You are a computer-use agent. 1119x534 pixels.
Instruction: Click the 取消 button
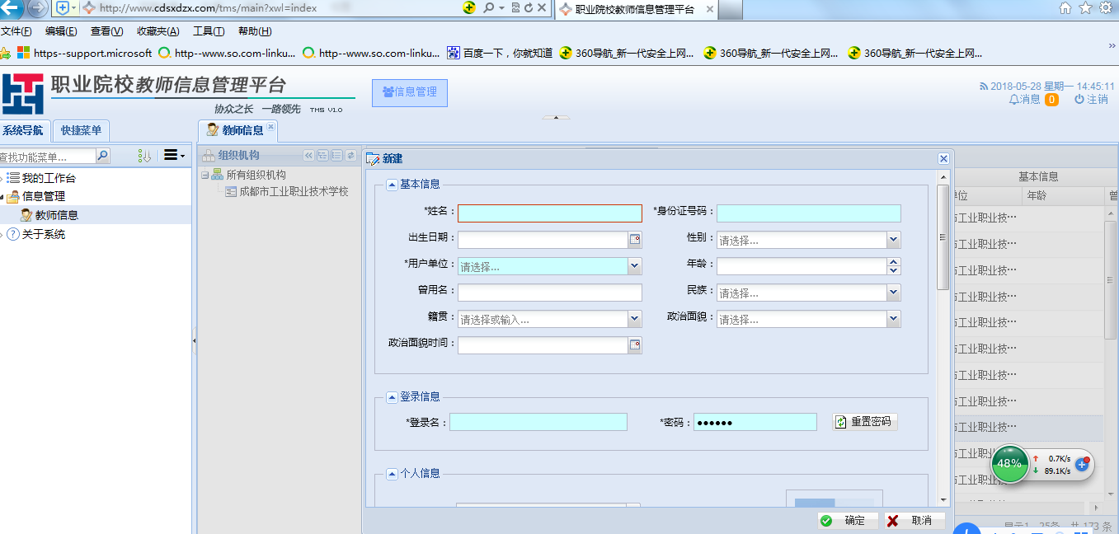tap(914, 520)
